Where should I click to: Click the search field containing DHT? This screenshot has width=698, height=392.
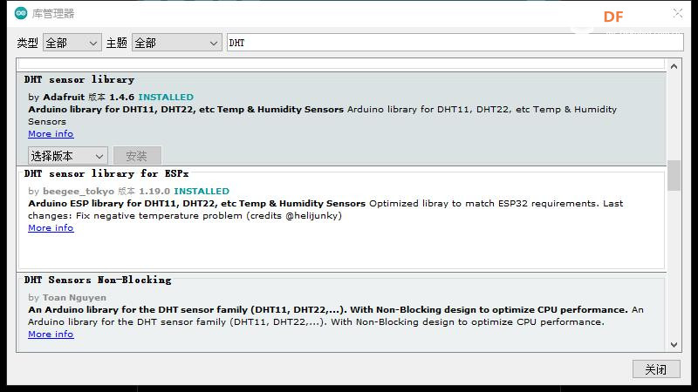click(454, 43)
